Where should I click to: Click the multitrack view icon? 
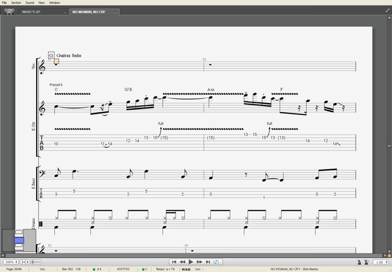36,262
